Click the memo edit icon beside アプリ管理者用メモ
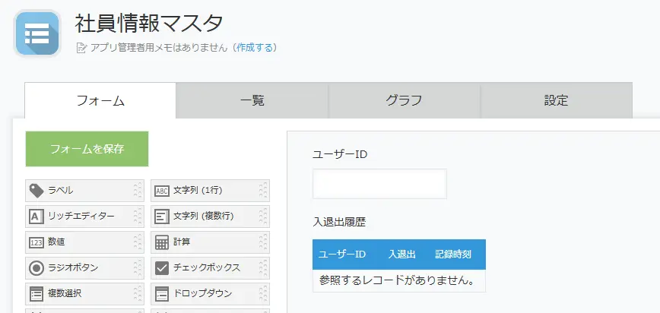 pos(81,48)
